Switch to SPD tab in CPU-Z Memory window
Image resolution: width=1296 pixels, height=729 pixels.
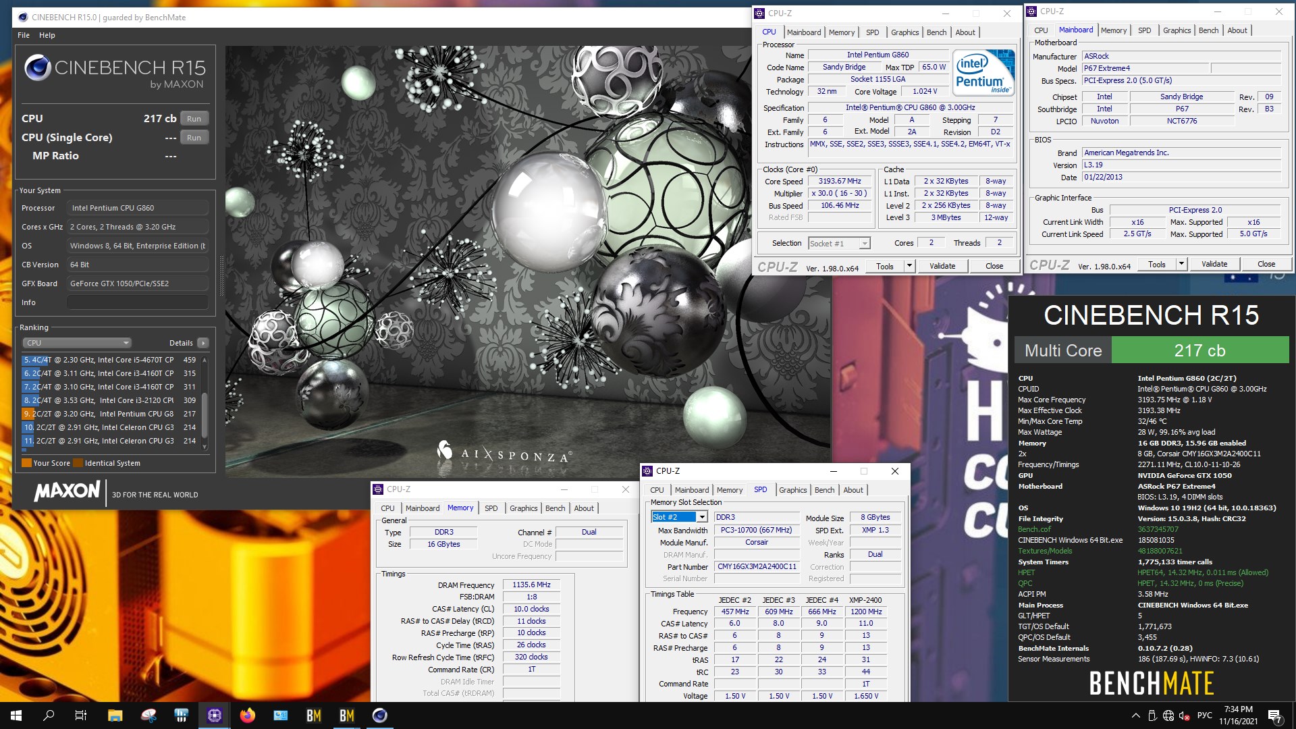pos(491,508)
